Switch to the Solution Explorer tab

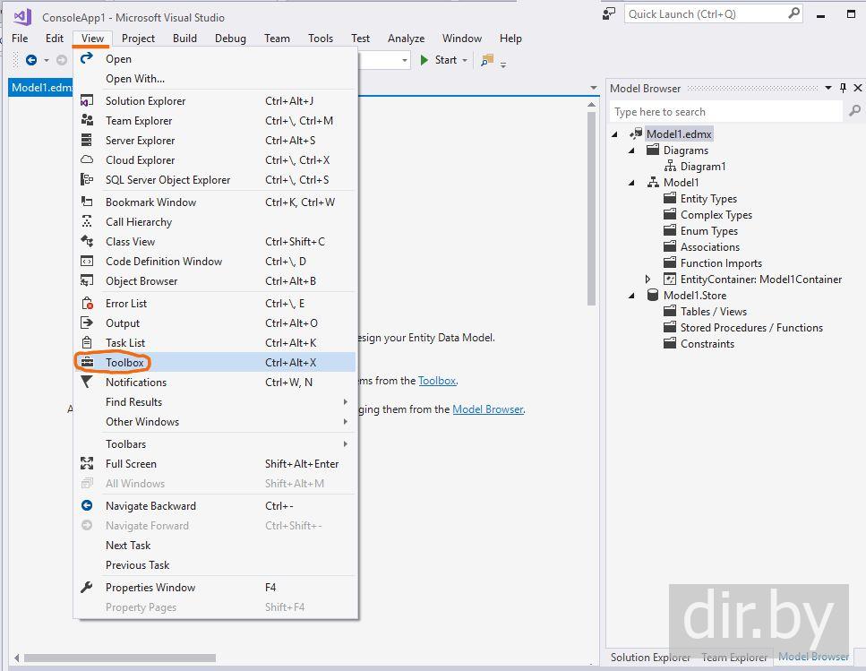click(650, 658)
